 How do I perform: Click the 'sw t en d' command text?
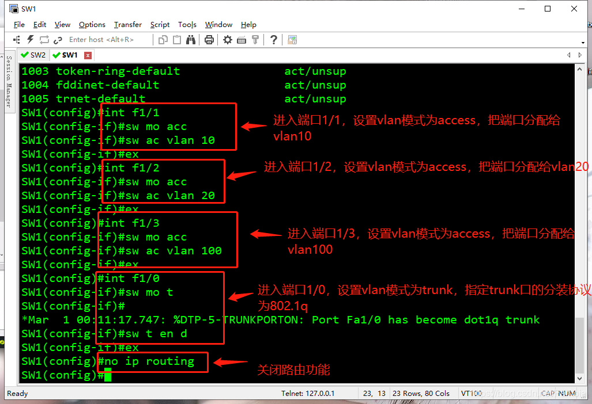coord(156,334)
